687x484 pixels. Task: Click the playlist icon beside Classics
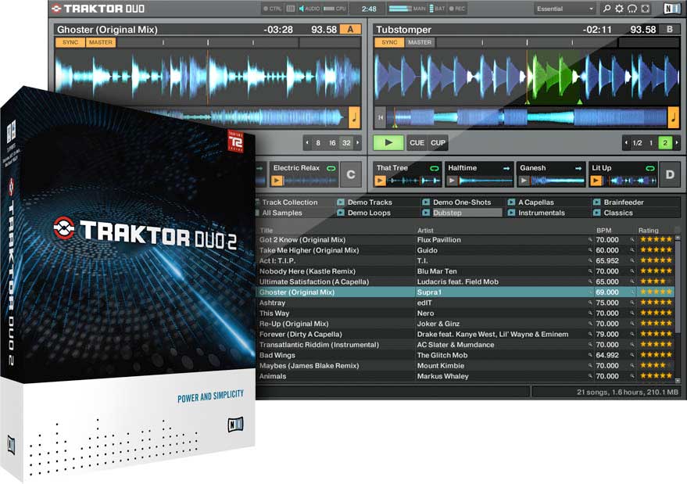(597, 213)
